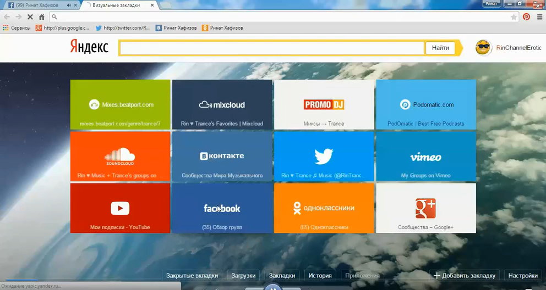Go to the home page icon
Viewport: 546px width, 290px height.
tap(41, 16)
